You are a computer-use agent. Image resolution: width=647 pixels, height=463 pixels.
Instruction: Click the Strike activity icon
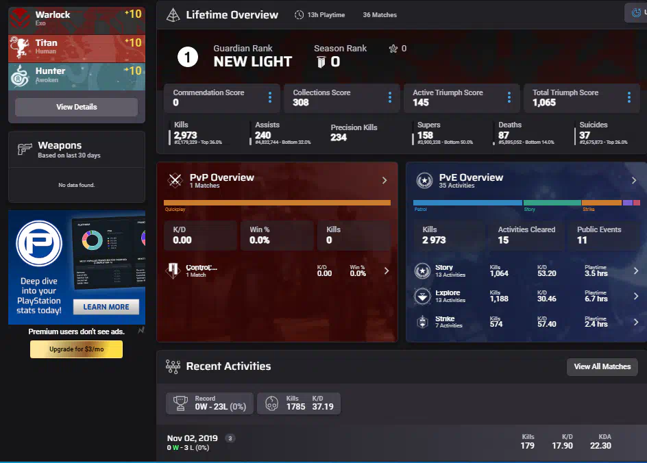422,322
